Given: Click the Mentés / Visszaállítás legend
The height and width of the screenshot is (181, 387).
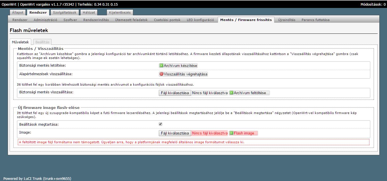Looking at the screenshot, I should tap(41, 49).
